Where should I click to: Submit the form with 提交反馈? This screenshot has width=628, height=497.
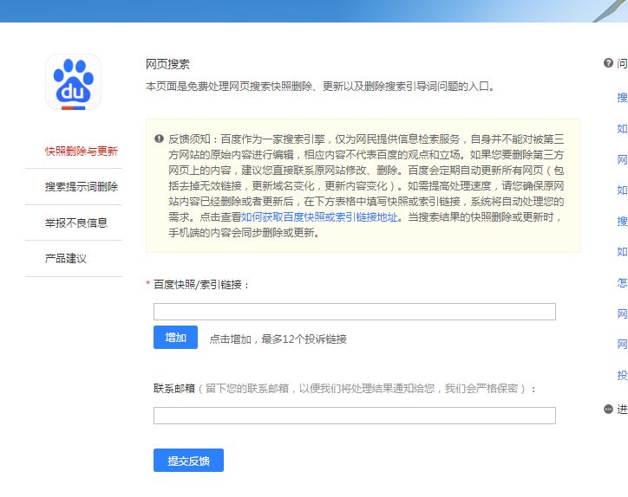click(x=188, y=461)
